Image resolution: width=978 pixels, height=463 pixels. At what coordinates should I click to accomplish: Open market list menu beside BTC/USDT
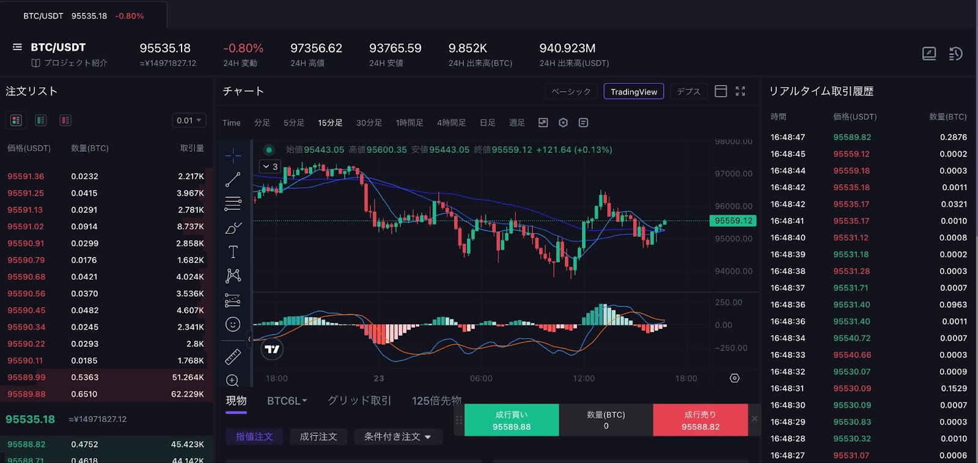17,47
